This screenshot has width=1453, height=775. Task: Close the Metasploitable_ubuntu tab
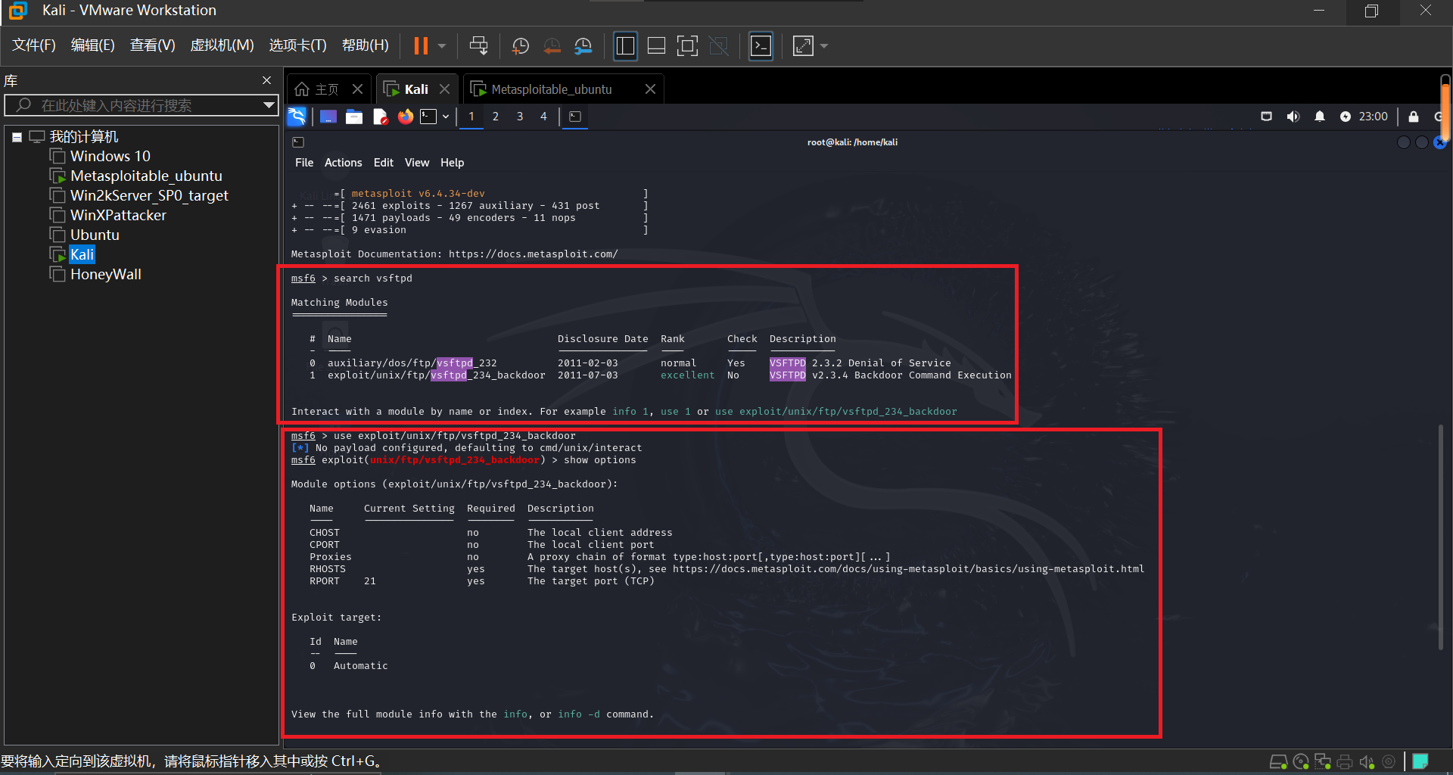[x=650, y=89]
